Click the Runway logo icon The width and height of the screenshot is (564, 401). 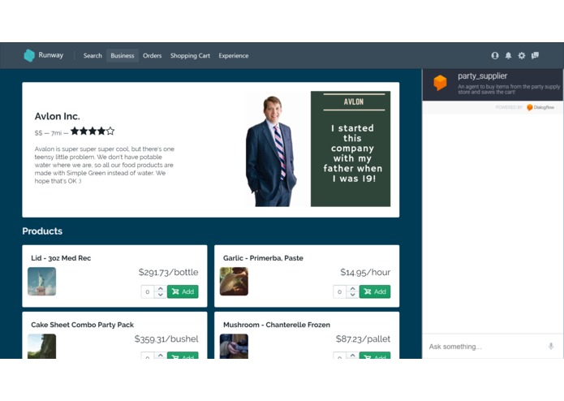(29, 55)
